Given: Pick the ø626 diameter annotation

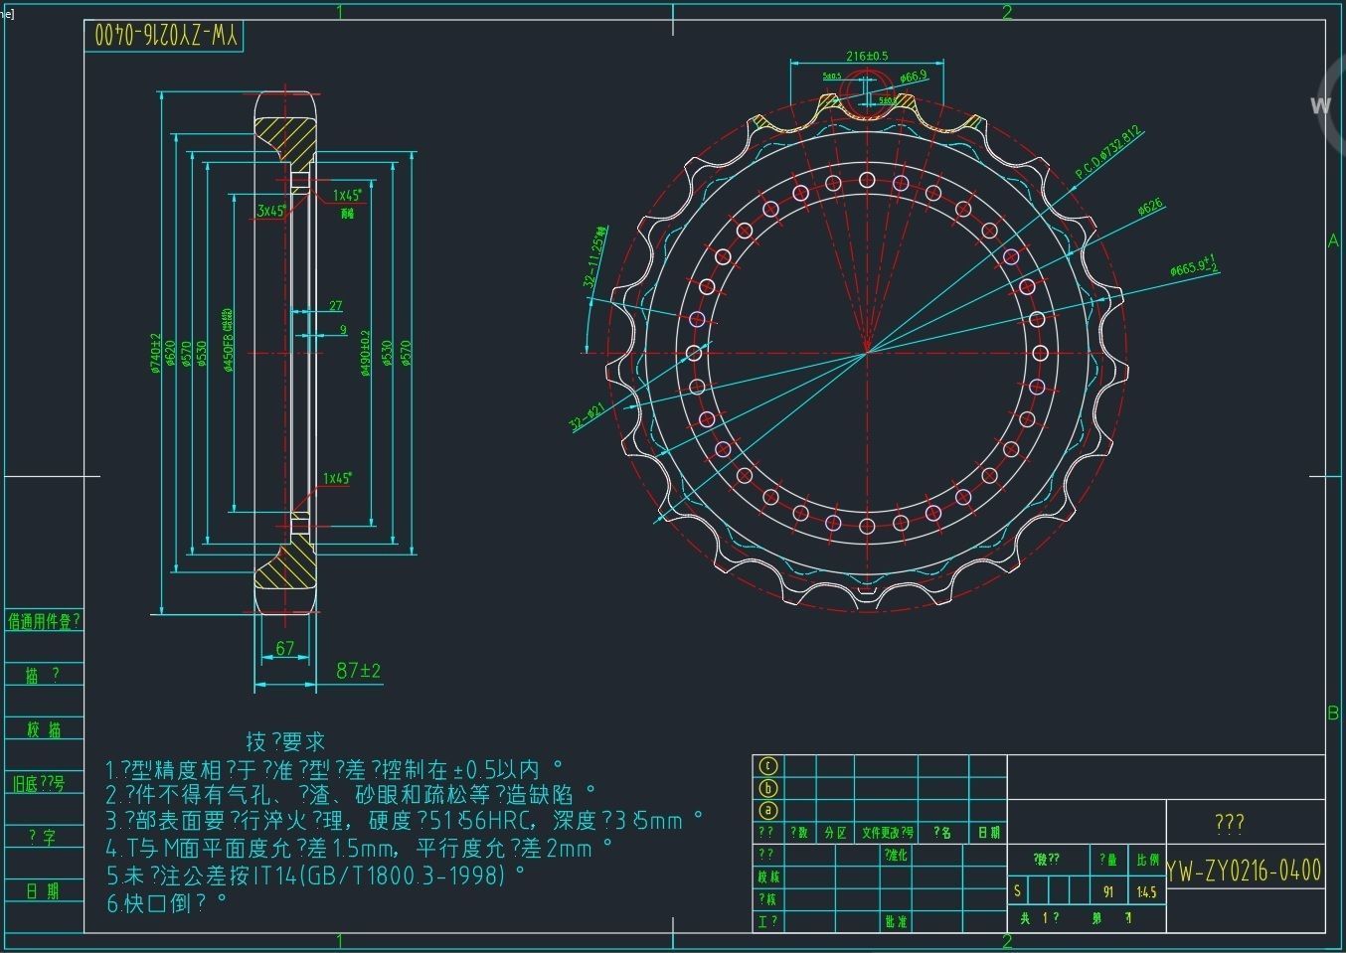Looking at the screenshot, I should pos(1150,207).
